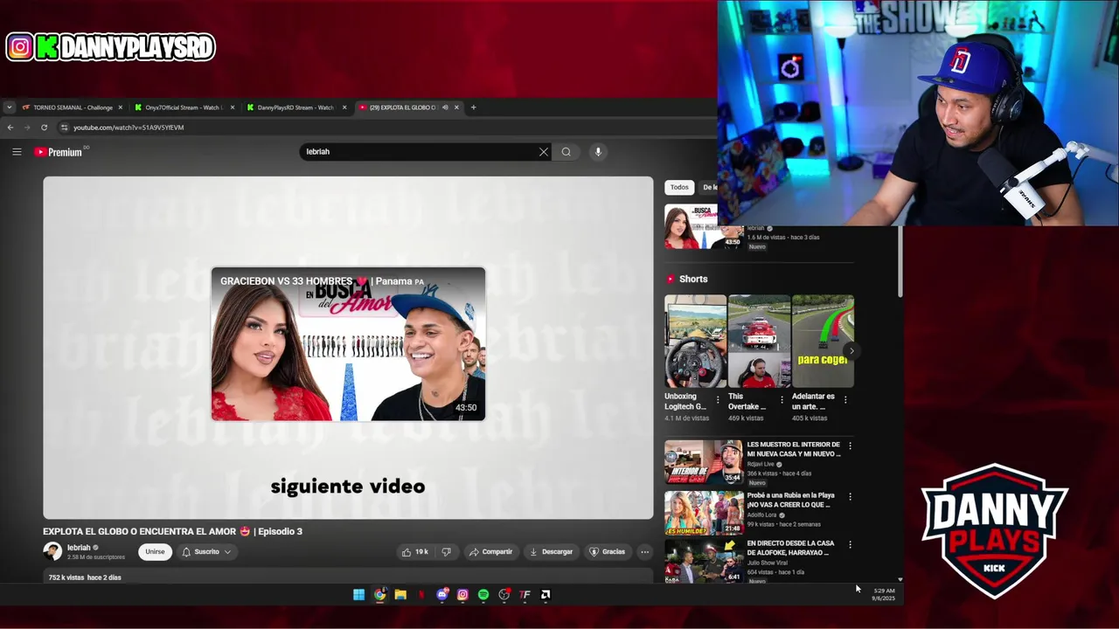
Task: Start voice search with the microphone
Action: click(598, 152)
